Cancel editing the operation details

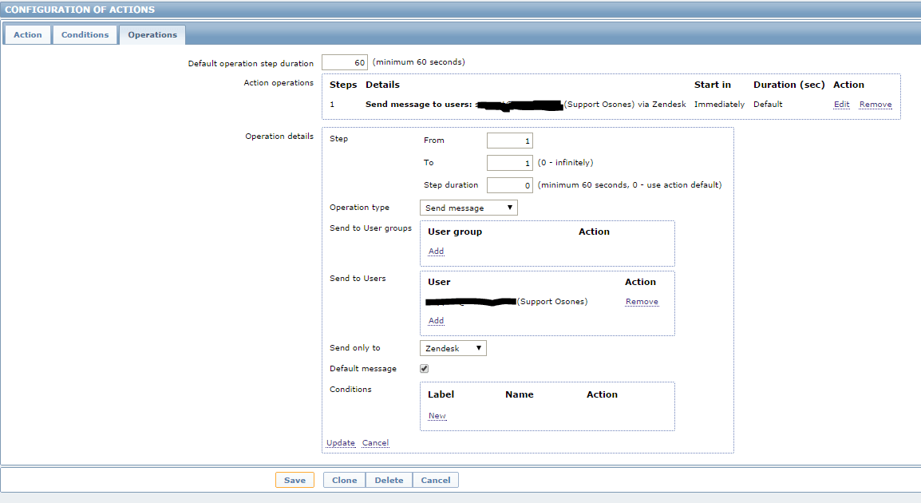375,442
